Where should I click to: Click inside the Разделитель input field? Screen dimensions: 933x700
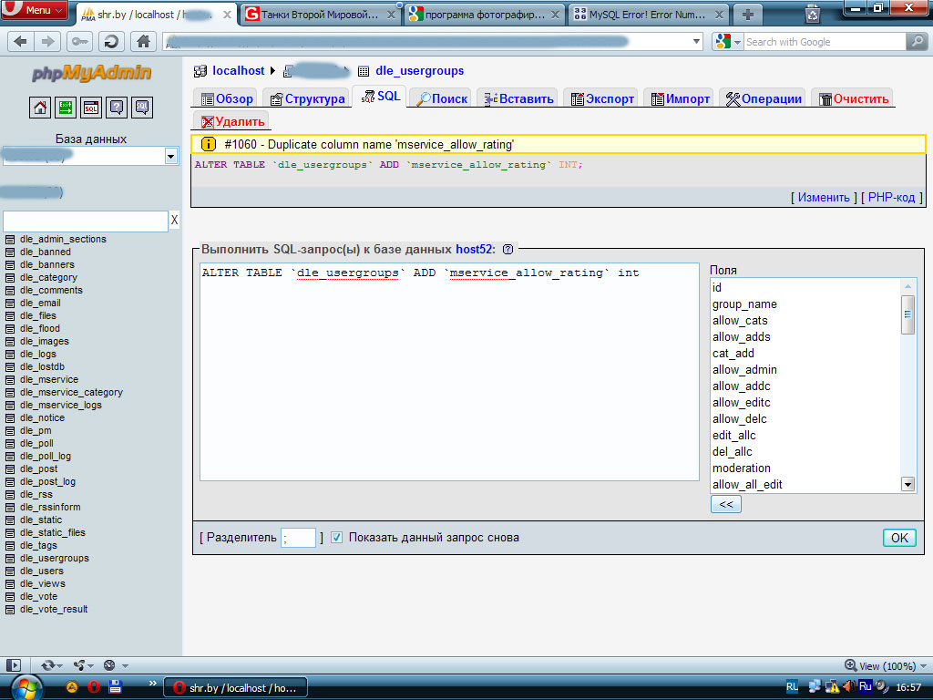coord(299,538)
